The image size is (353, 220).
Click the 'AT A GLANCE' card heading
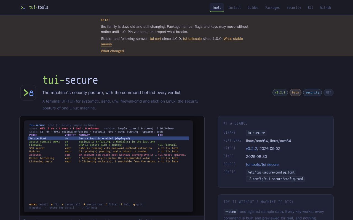(x=236, y=123)
